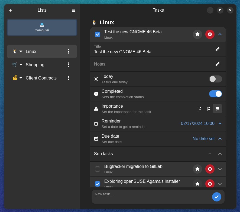The height and width of the screenshot is (212, 240).
Task: Click the money bag icon
Action: point(15,78)
